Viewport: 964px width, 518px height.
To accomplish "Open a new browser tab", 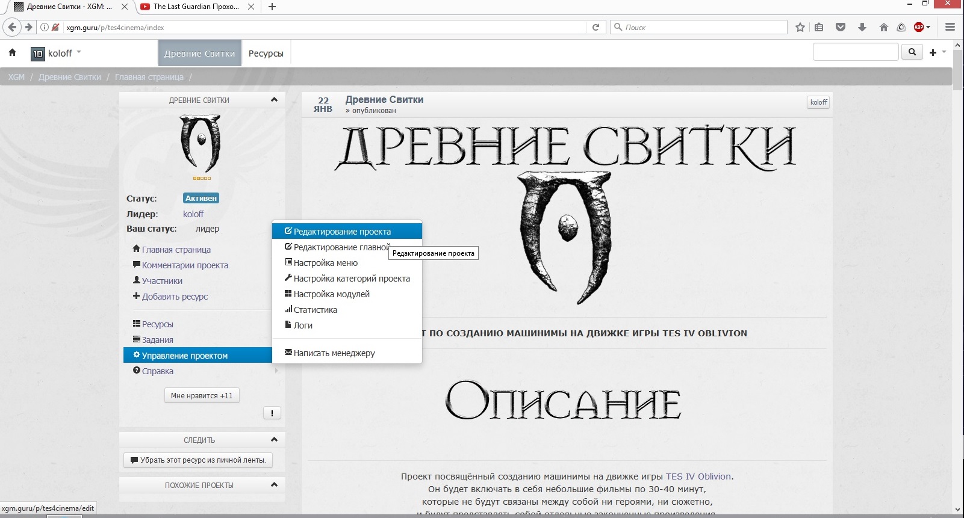I will (x=272, y=7).
